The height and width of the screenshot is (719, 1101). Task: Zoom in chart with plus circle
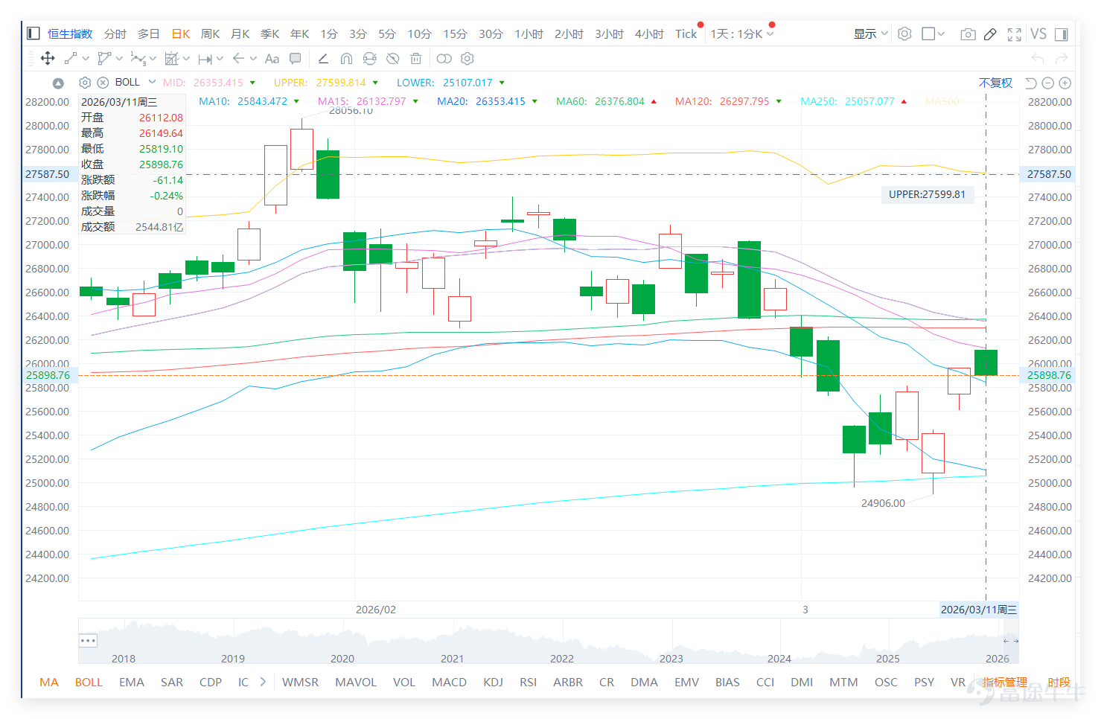tap(1065, 83)
